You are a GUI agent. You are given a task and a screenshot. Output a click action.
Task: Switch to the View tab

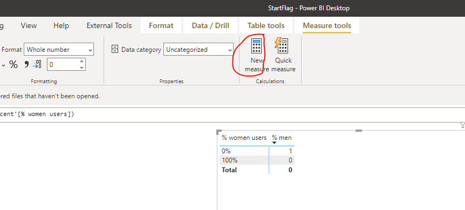coord(29,26)
